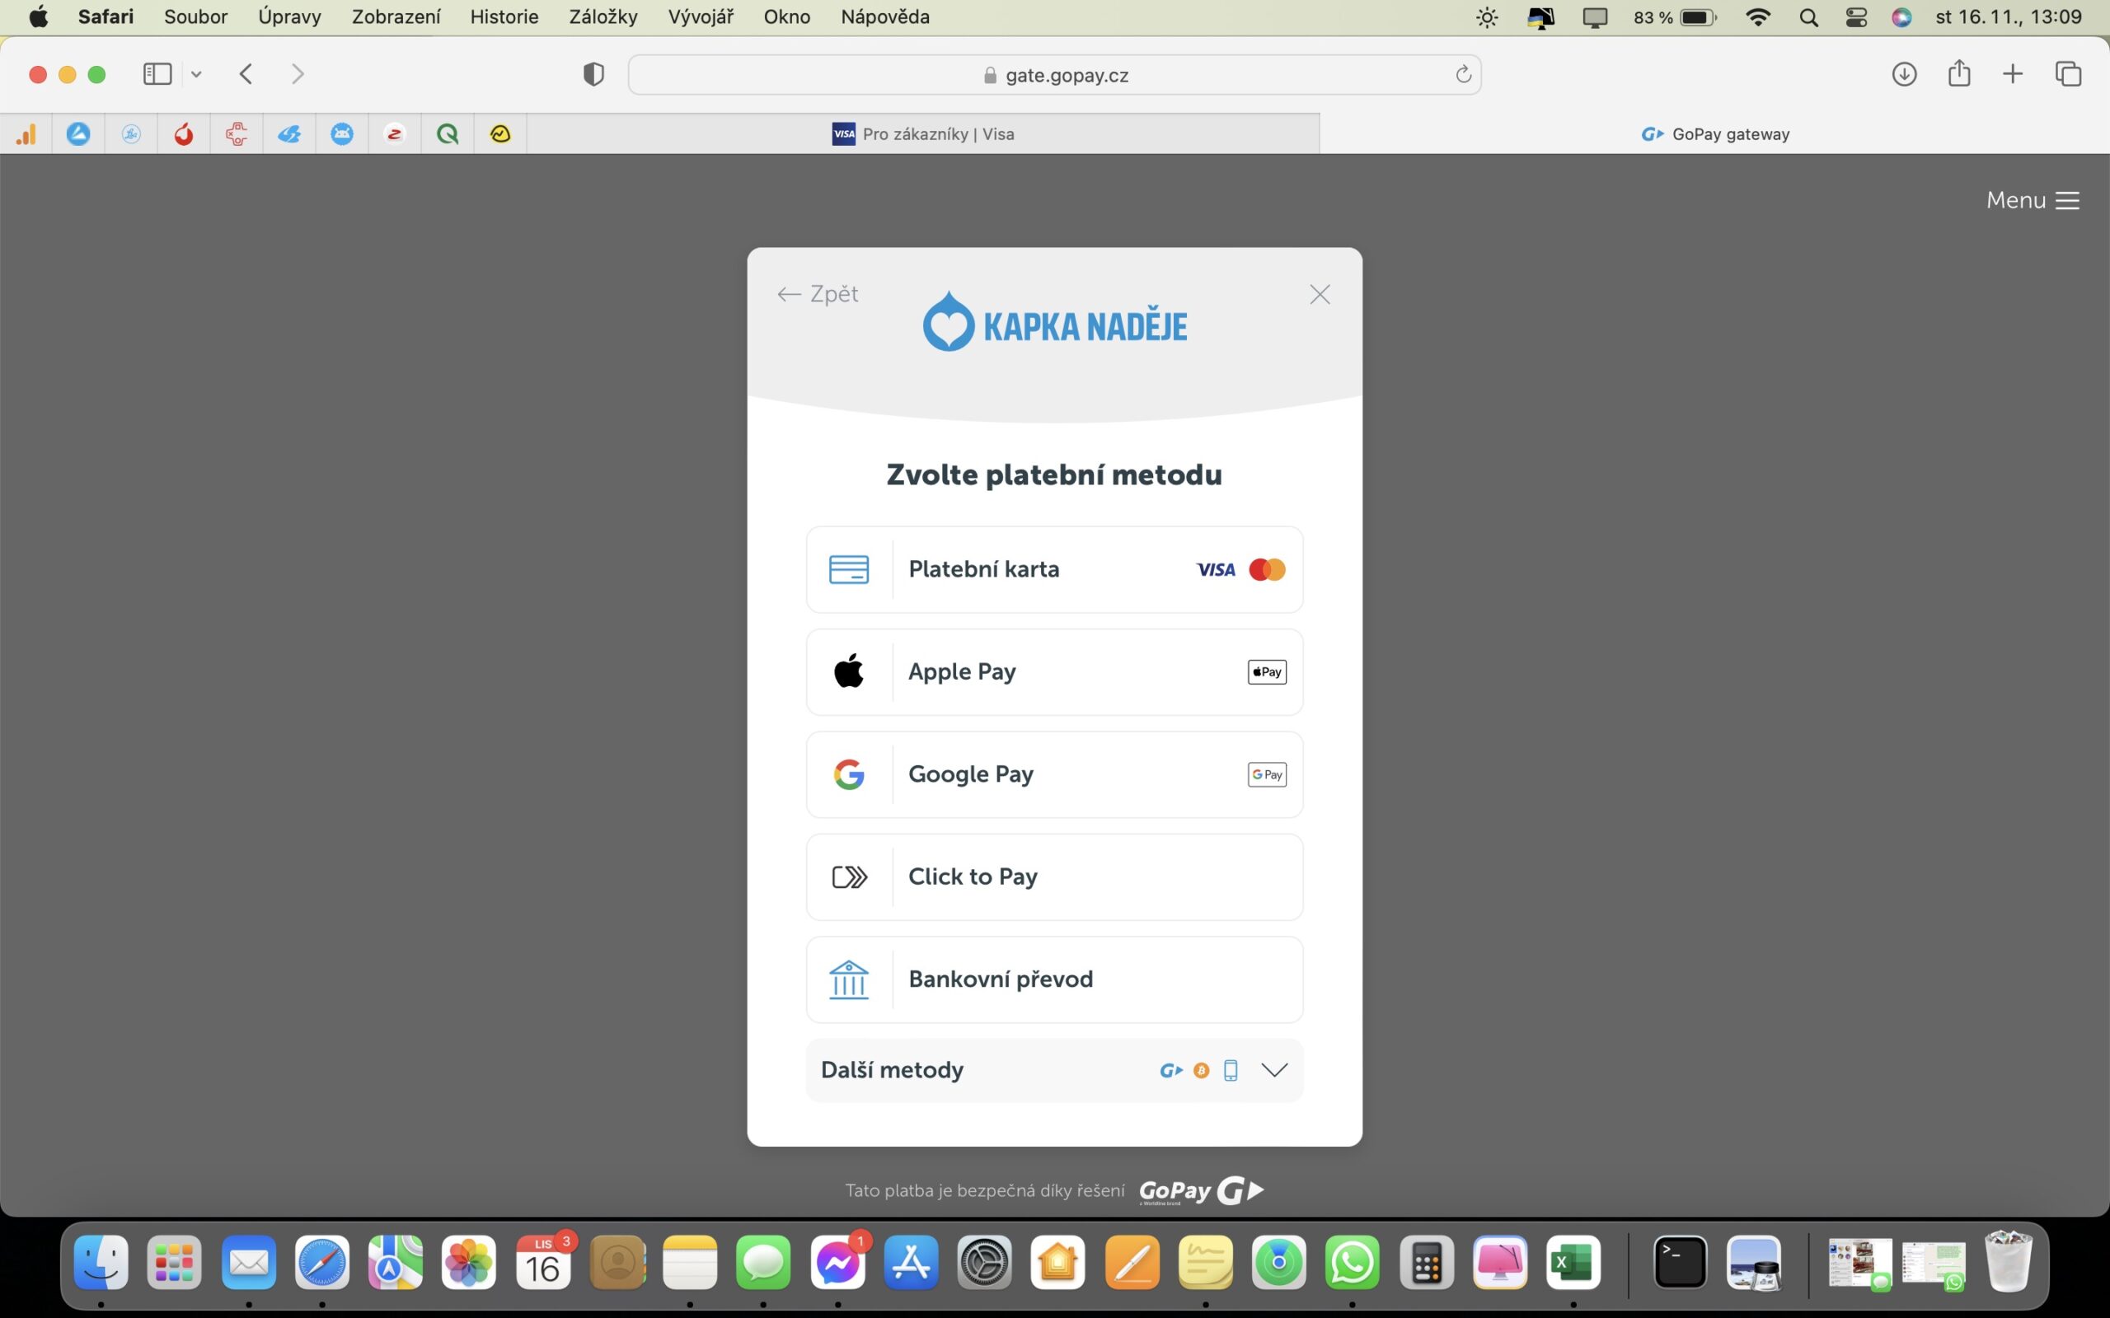This screenshot has height=1318, width=2110.
Task: Click the gate.gopay.cz address bar
Action: pos(1053,75)
